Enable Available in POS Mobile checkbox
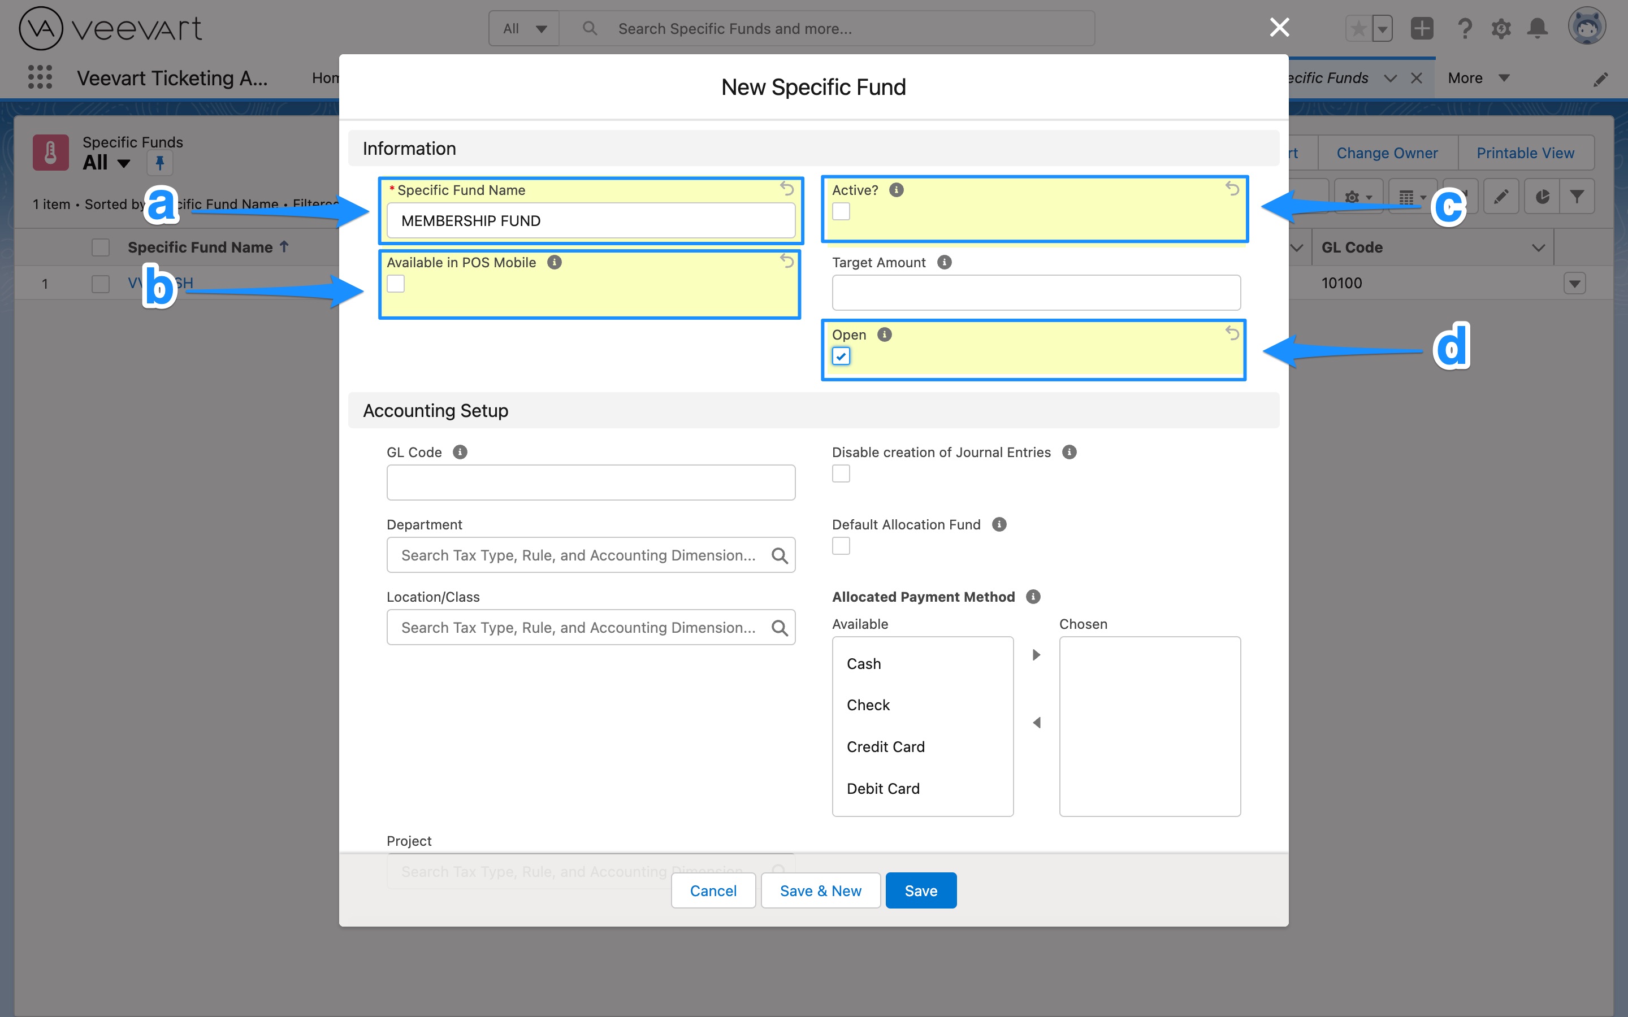The image size is (1628, 1017). (x=396, y=283)
